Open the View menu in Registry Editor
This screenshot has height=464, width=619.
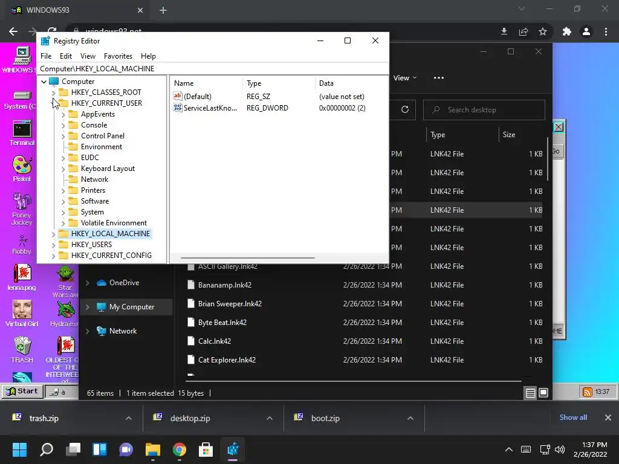[x=88, y=56]
